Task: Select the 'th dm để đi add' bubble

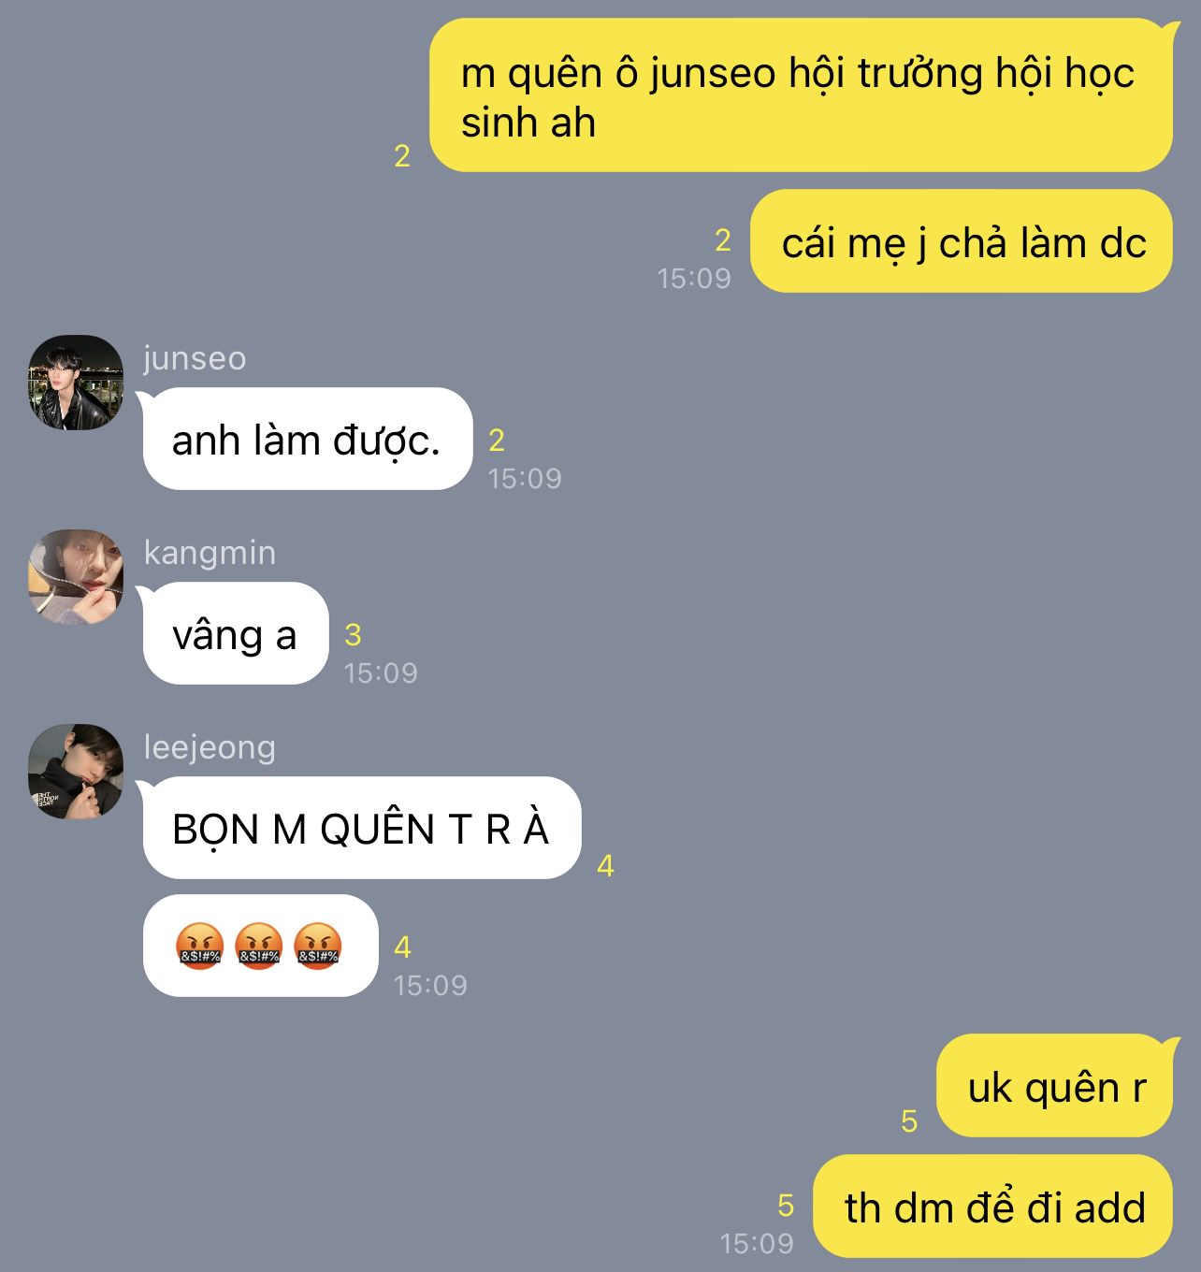Action: coord(992,1207)
